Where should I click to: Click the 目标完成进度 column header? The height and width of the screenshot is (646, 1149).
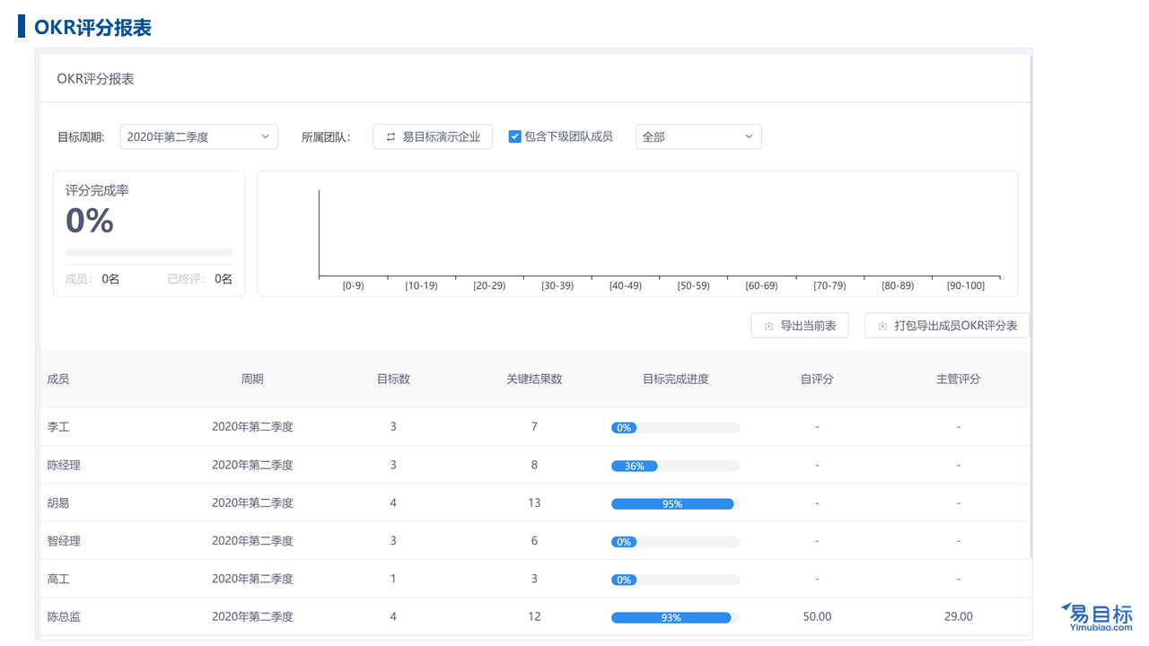click(x=675, y=379)
